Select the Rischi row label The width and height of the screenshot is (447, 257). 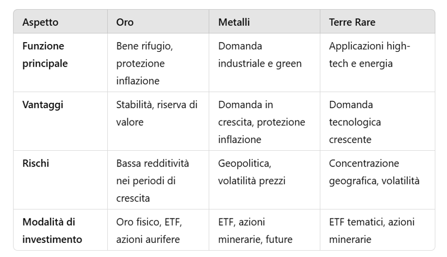[36, 164]
